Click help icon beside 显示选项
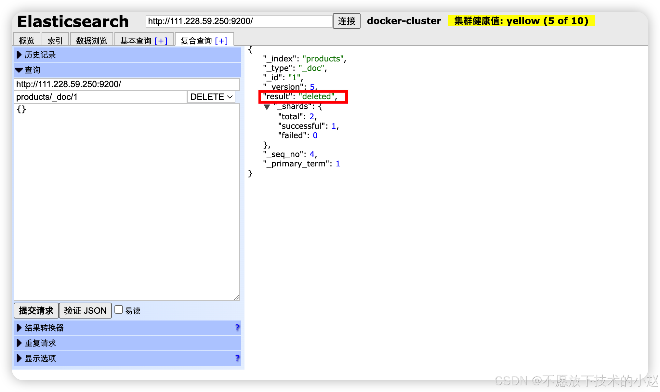The width and height of the screenshot is (660, 392). point(237,358)
